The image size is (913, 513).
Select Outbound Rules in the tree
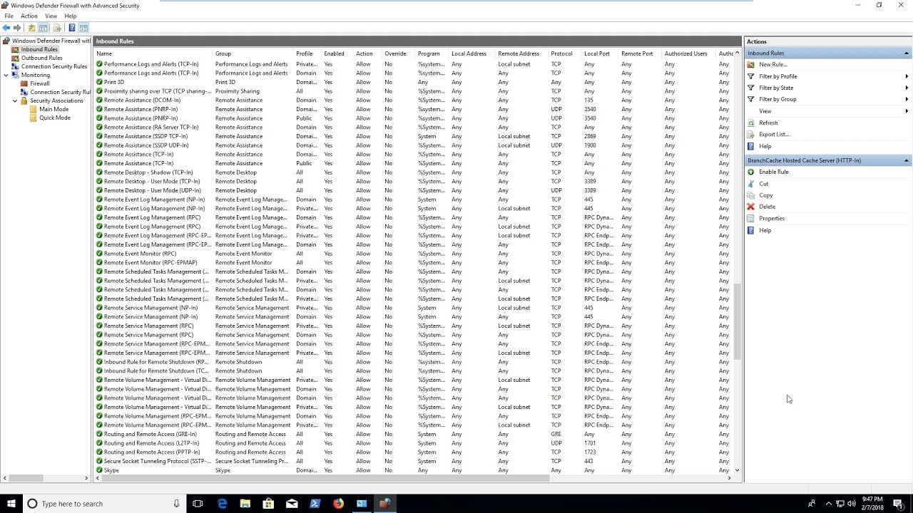(x=42, y=58)
